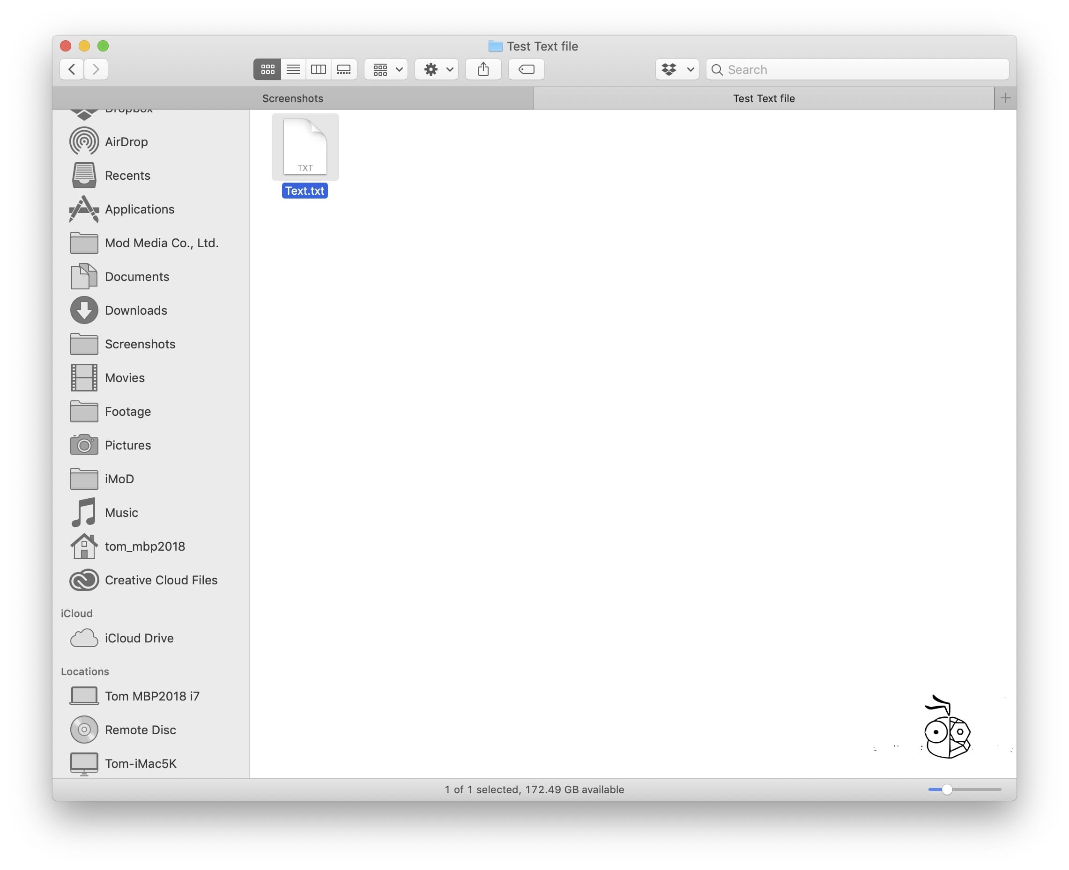Click the Dropbox toolbar icon

coord(668,70)
